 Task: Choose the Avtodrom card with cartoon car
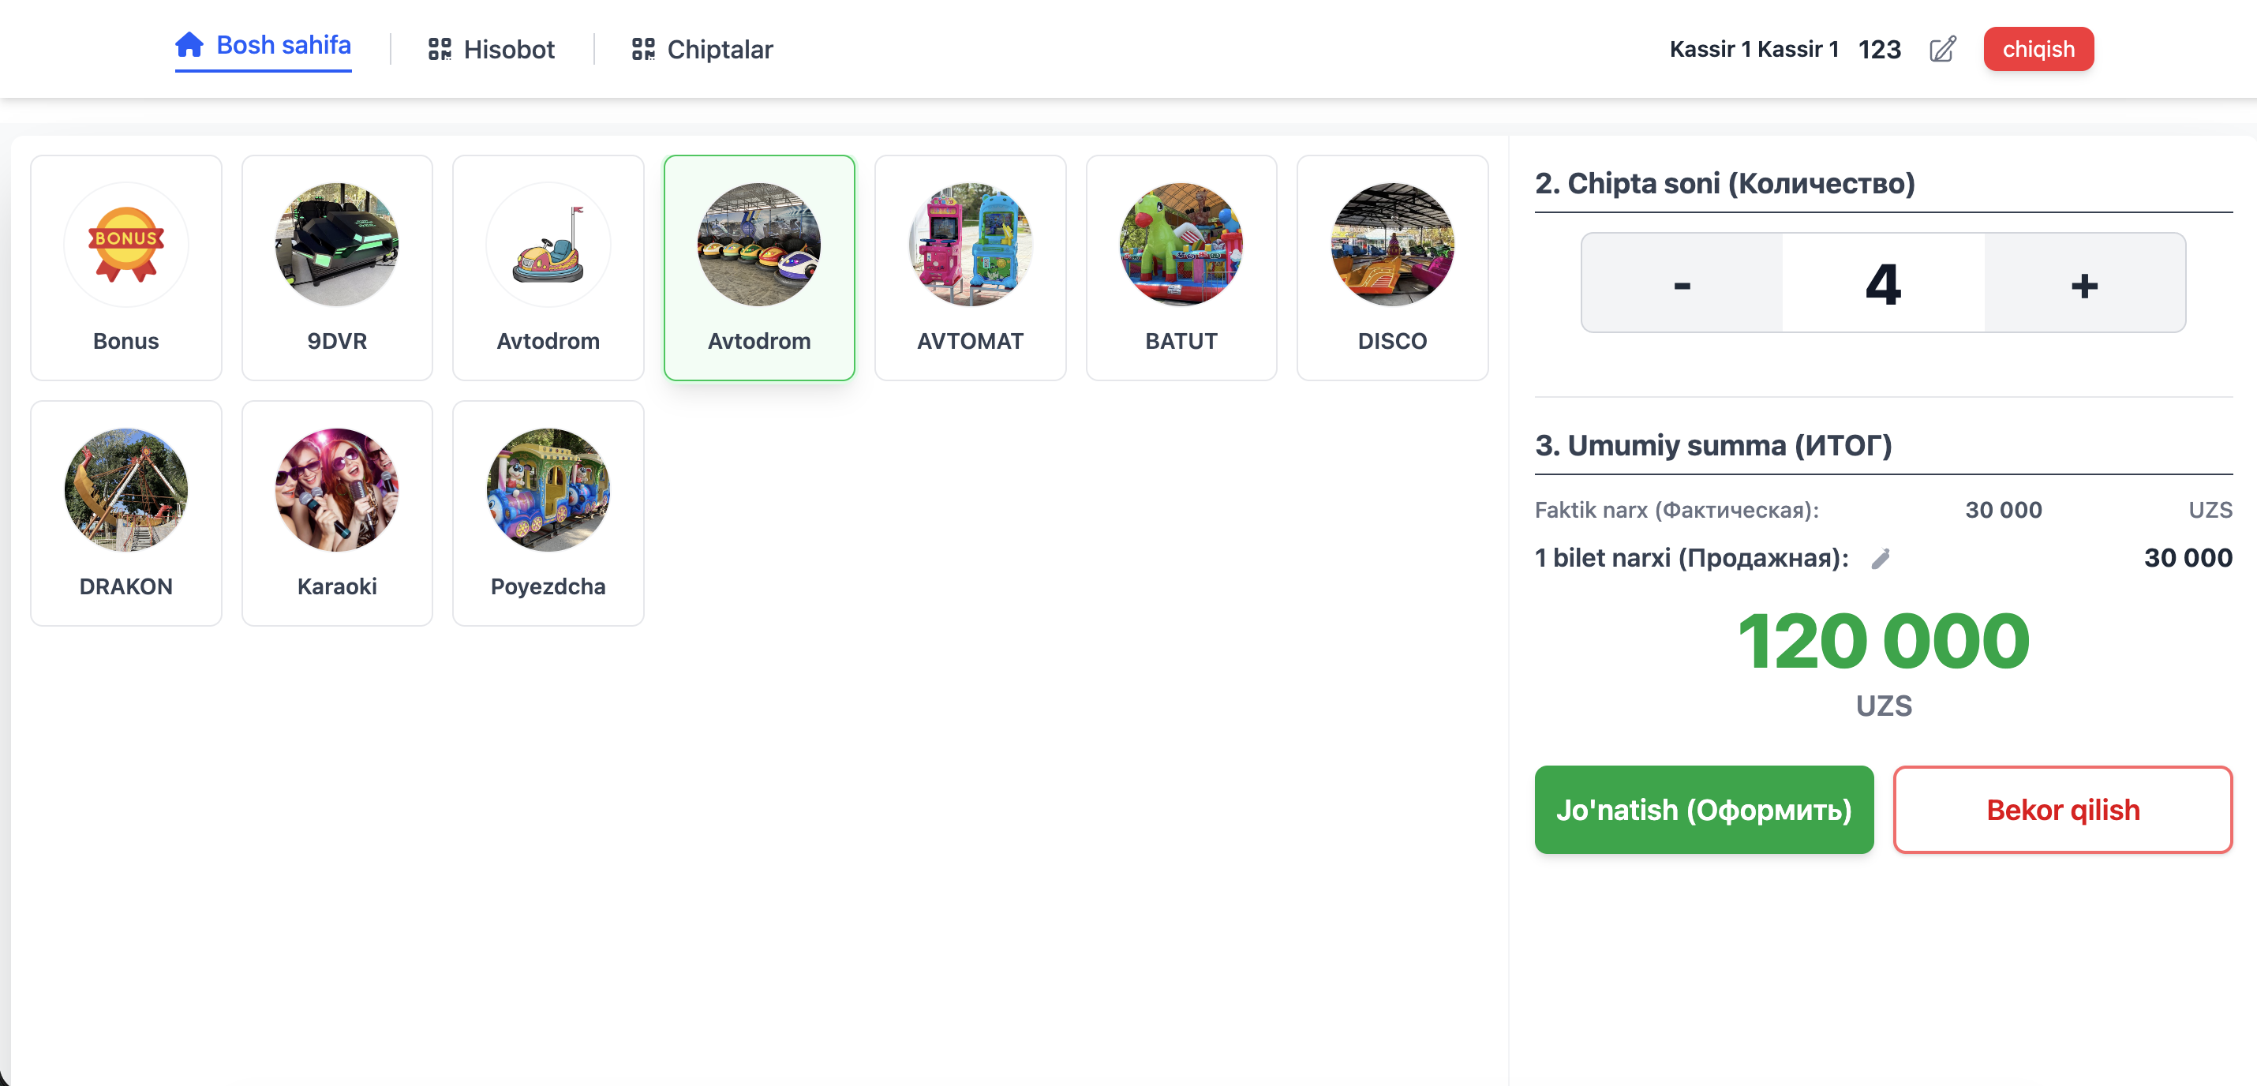pos(548,268)
